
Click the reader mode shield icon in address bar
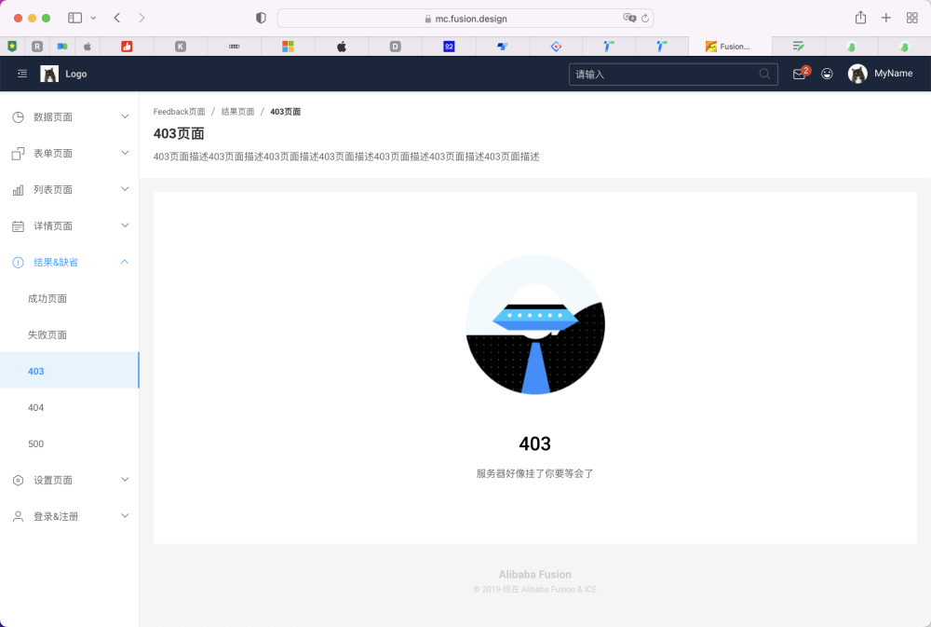260,17
